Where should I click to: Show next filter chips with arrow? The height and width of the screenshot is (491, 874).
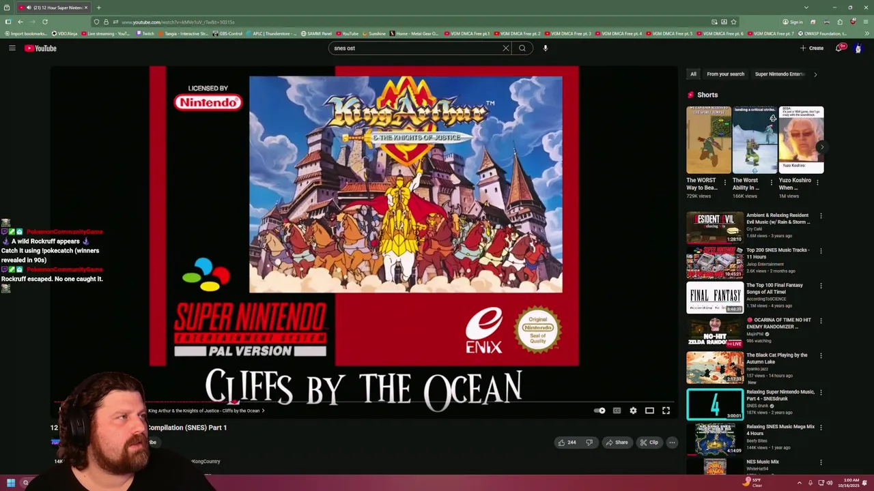pyautogui.click(x=815, y=74)
